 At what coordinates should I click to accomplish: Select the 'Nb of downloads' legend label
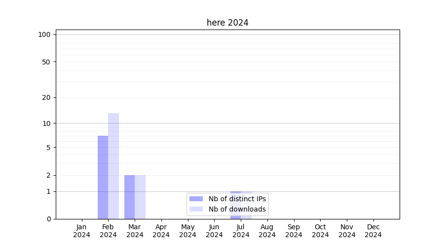[x=237, y=209]
